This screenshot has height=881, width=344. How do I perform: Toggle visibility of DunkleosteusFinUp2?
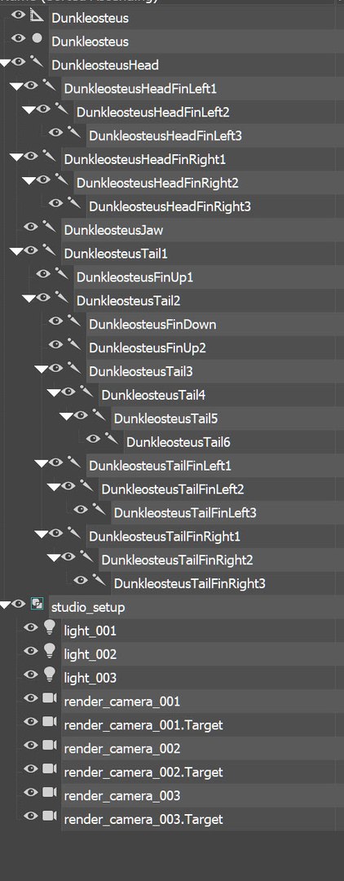pos(55,344)
